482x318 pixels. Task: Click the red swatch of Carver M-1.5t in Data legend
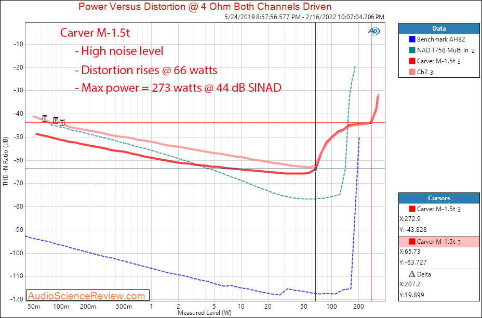pyautogui.click(x=412, y=61)
